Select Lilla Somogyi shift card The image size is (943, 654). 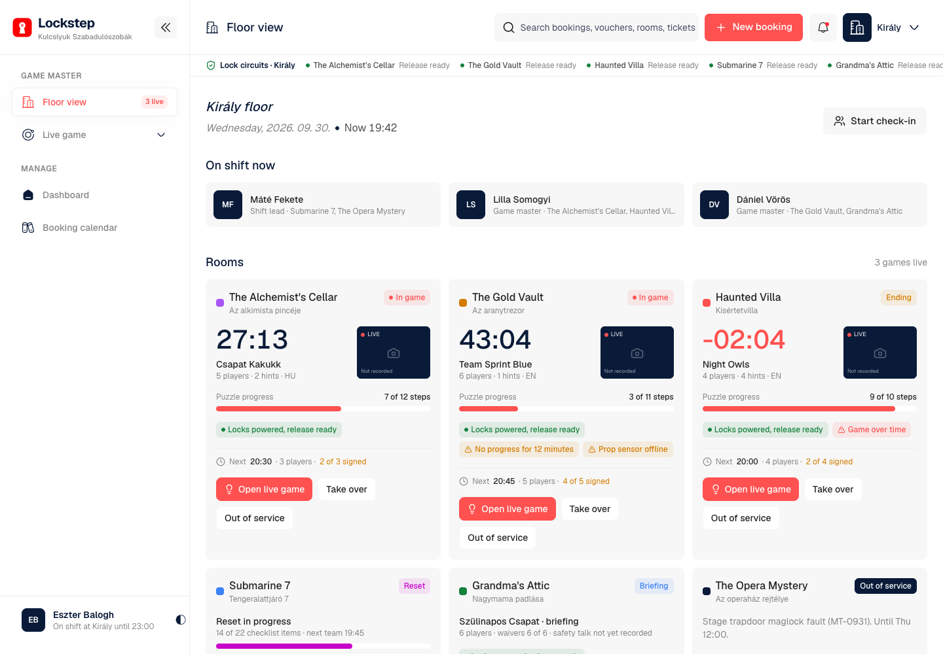[566, 205]
